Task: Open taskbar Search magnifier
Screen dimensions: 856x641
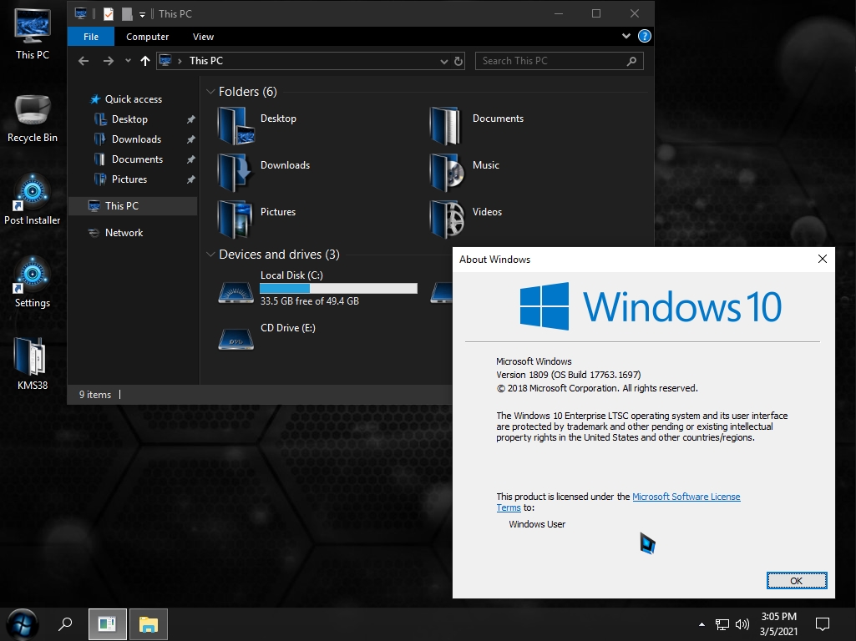Action: coord(65,624)
